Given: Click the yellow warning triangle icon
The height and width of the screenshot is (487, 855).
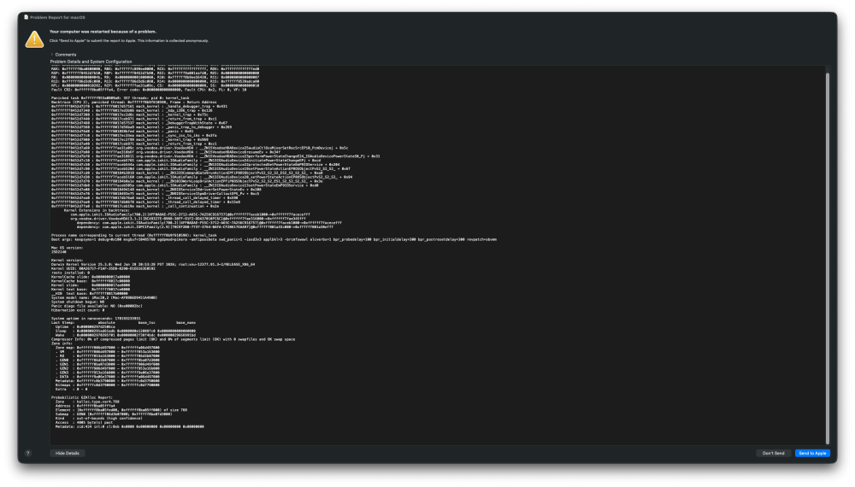Looking at the screenshot, I should [x=34, y=39].
